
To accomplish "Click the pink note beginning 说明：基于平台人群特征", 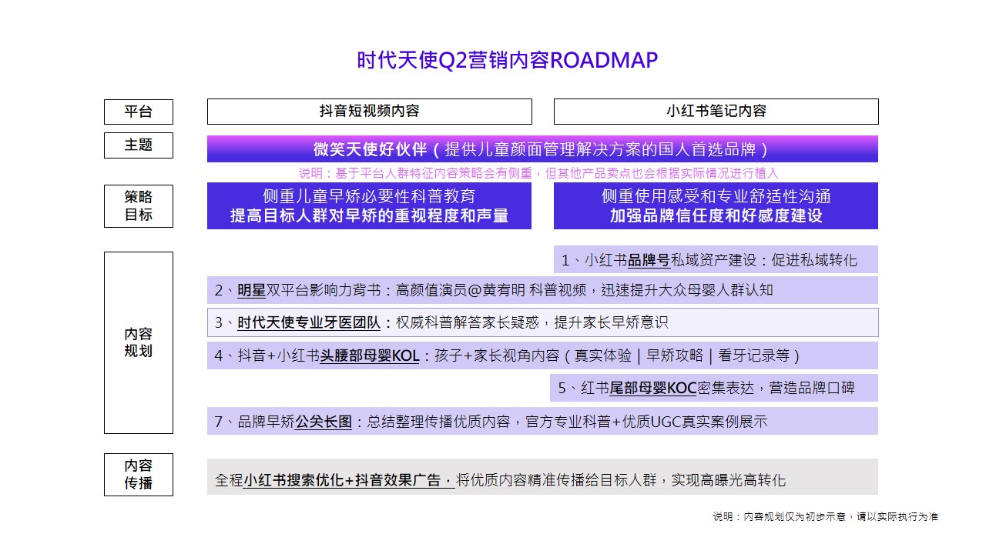I will point(538,174).
